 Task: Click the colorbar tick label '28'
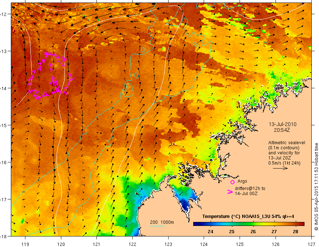tap(295, 231)
